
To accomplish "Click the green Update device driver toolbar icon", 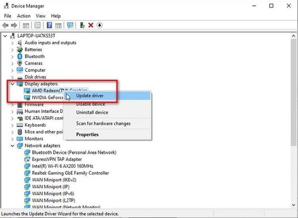I will click(x=82, y=25).
